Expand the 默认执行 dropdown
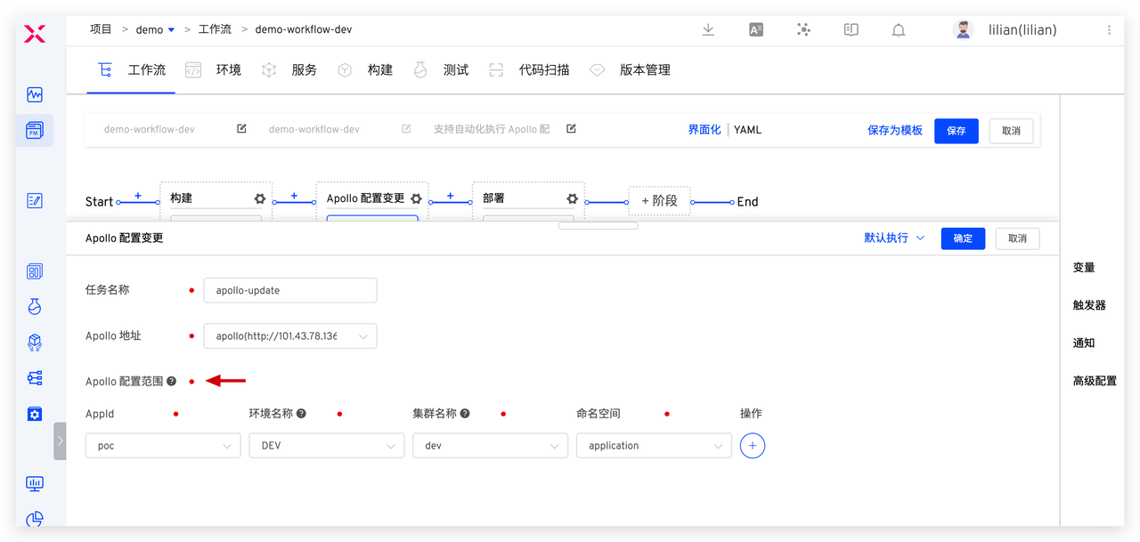Viewport: 1140px width, 542px height. [892, 238]
